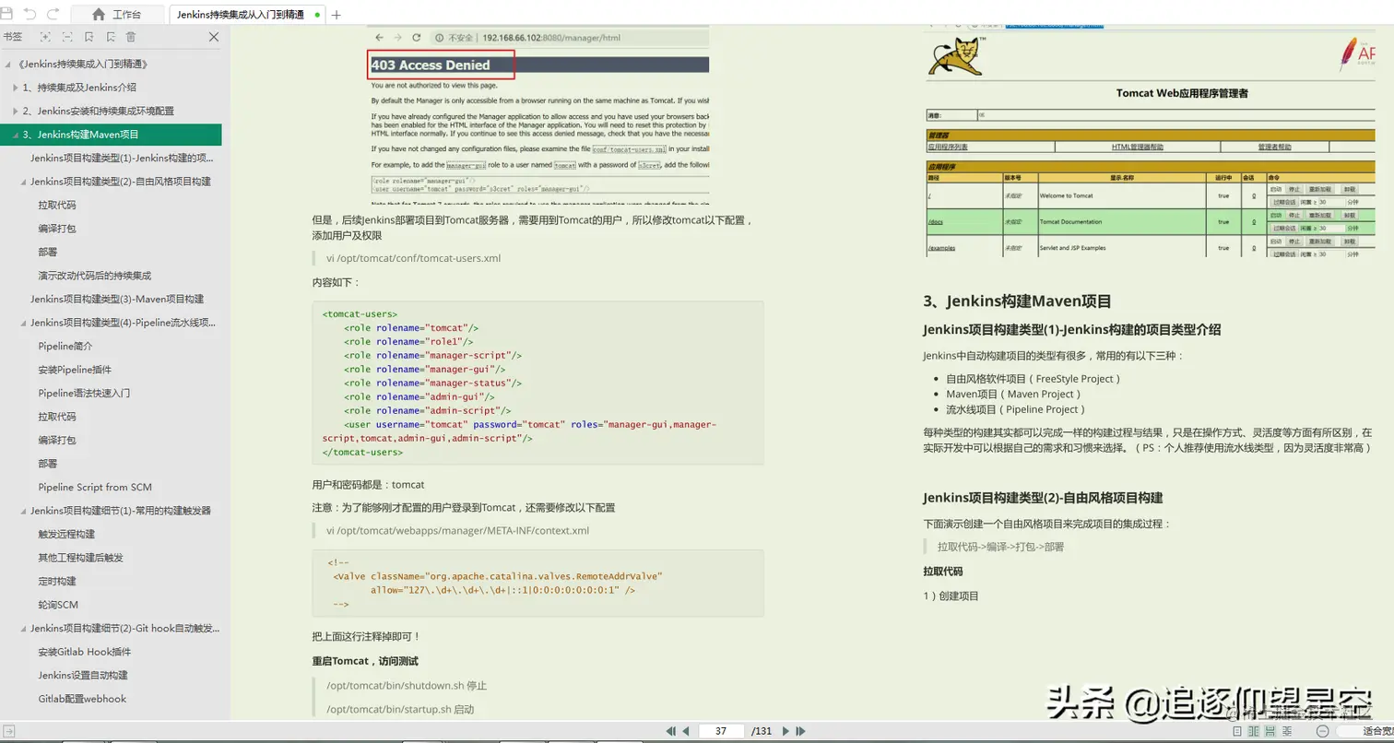Close the 书签 bookmarks panel
Image resolution: width=1394 pixels, height=743 pixels.
click(x=214, y=37)
